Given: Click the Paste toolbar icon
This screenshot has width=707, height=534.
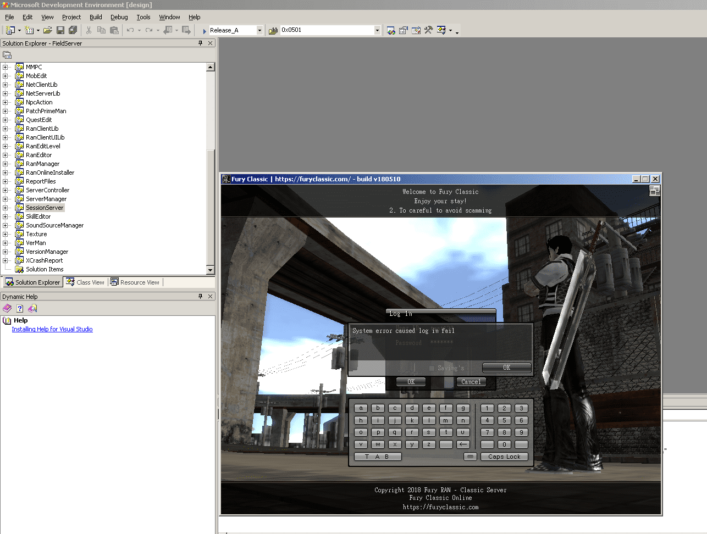Looking at the screenshot, I should pyautogui.click(x=114, y=30).
